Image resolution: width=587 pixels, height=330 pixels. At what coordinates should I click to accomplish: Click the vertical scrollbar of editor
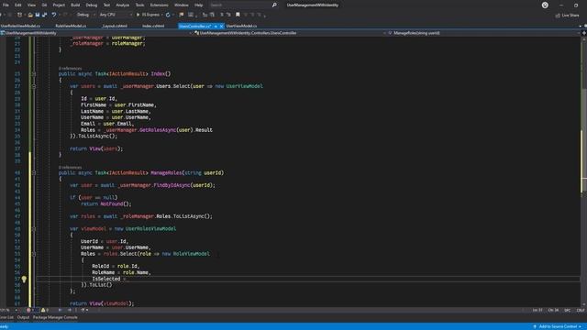click(583, 172)
